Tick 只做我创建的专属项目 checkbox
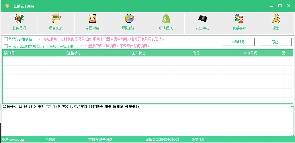Screen dimensions: 295x143 pyautogui.click(x=6, y=46)
